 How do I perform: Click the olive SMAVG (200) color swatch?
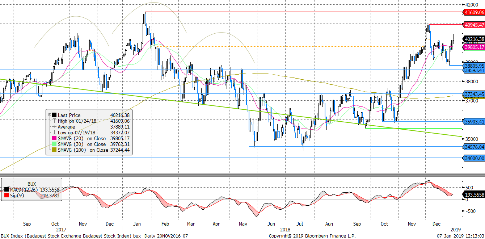[54, 150]
